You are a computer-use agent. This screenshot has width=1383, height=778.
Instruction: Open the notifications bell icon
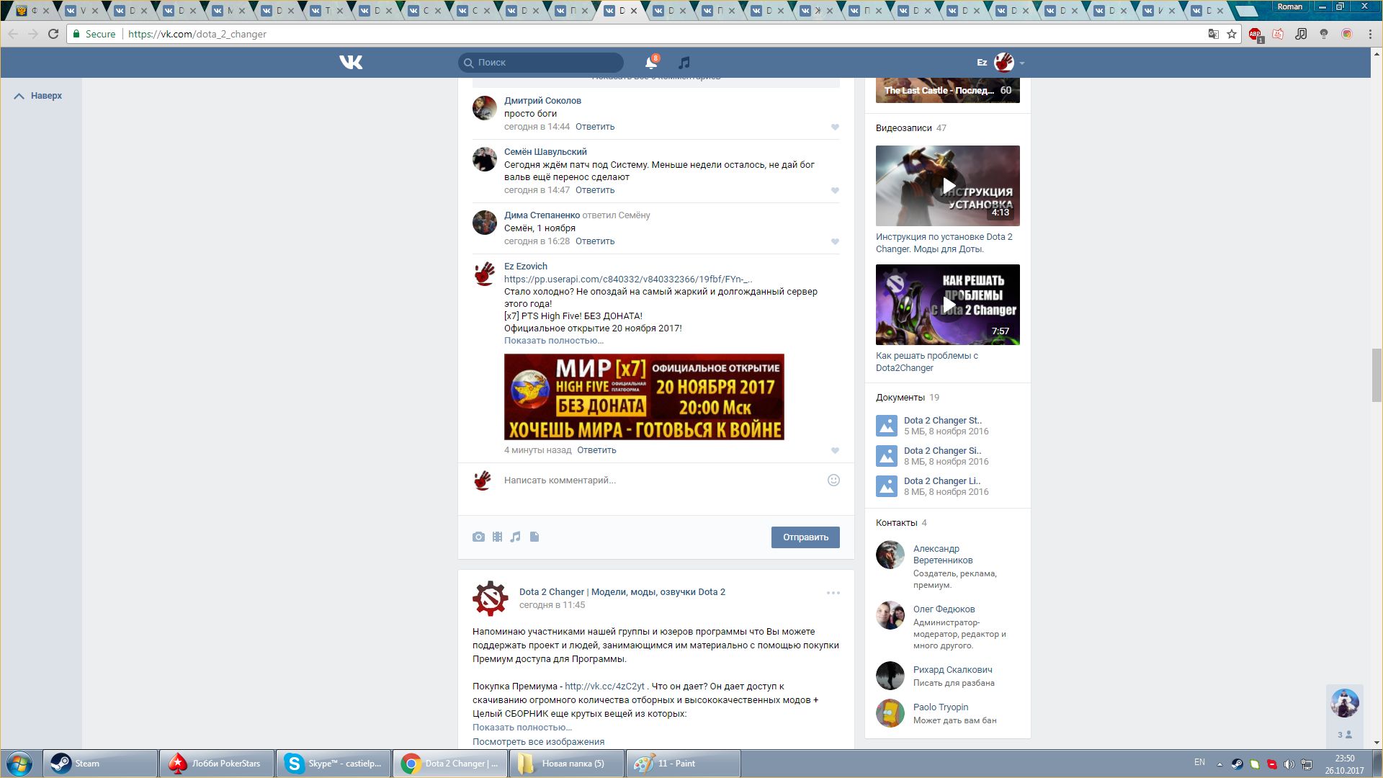click(651, 63)
